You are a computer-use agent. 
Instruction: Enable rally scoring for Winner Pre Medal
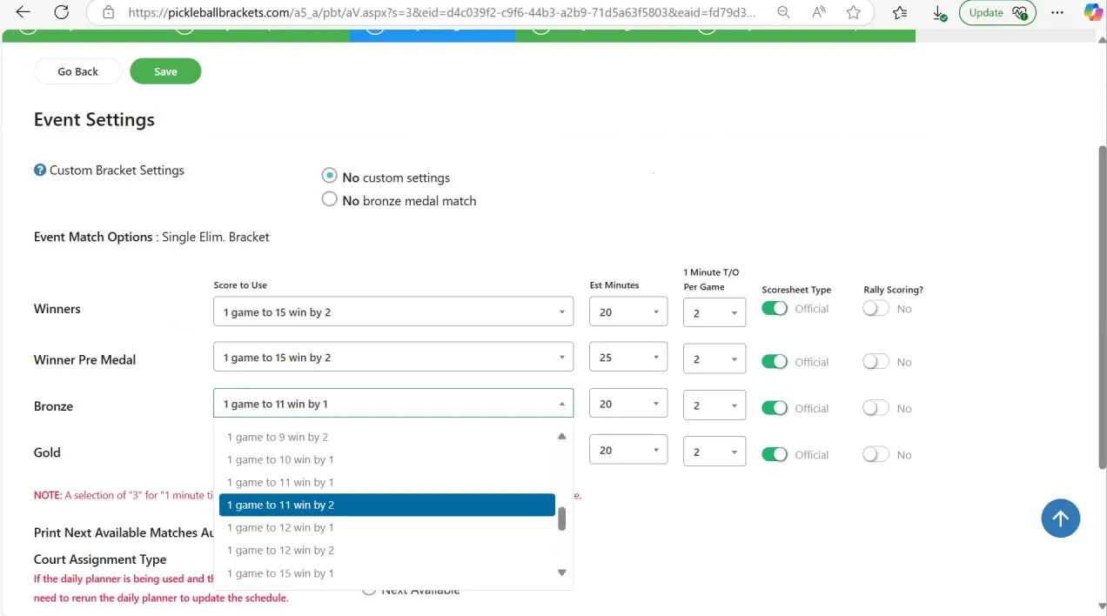click(876, 362)
